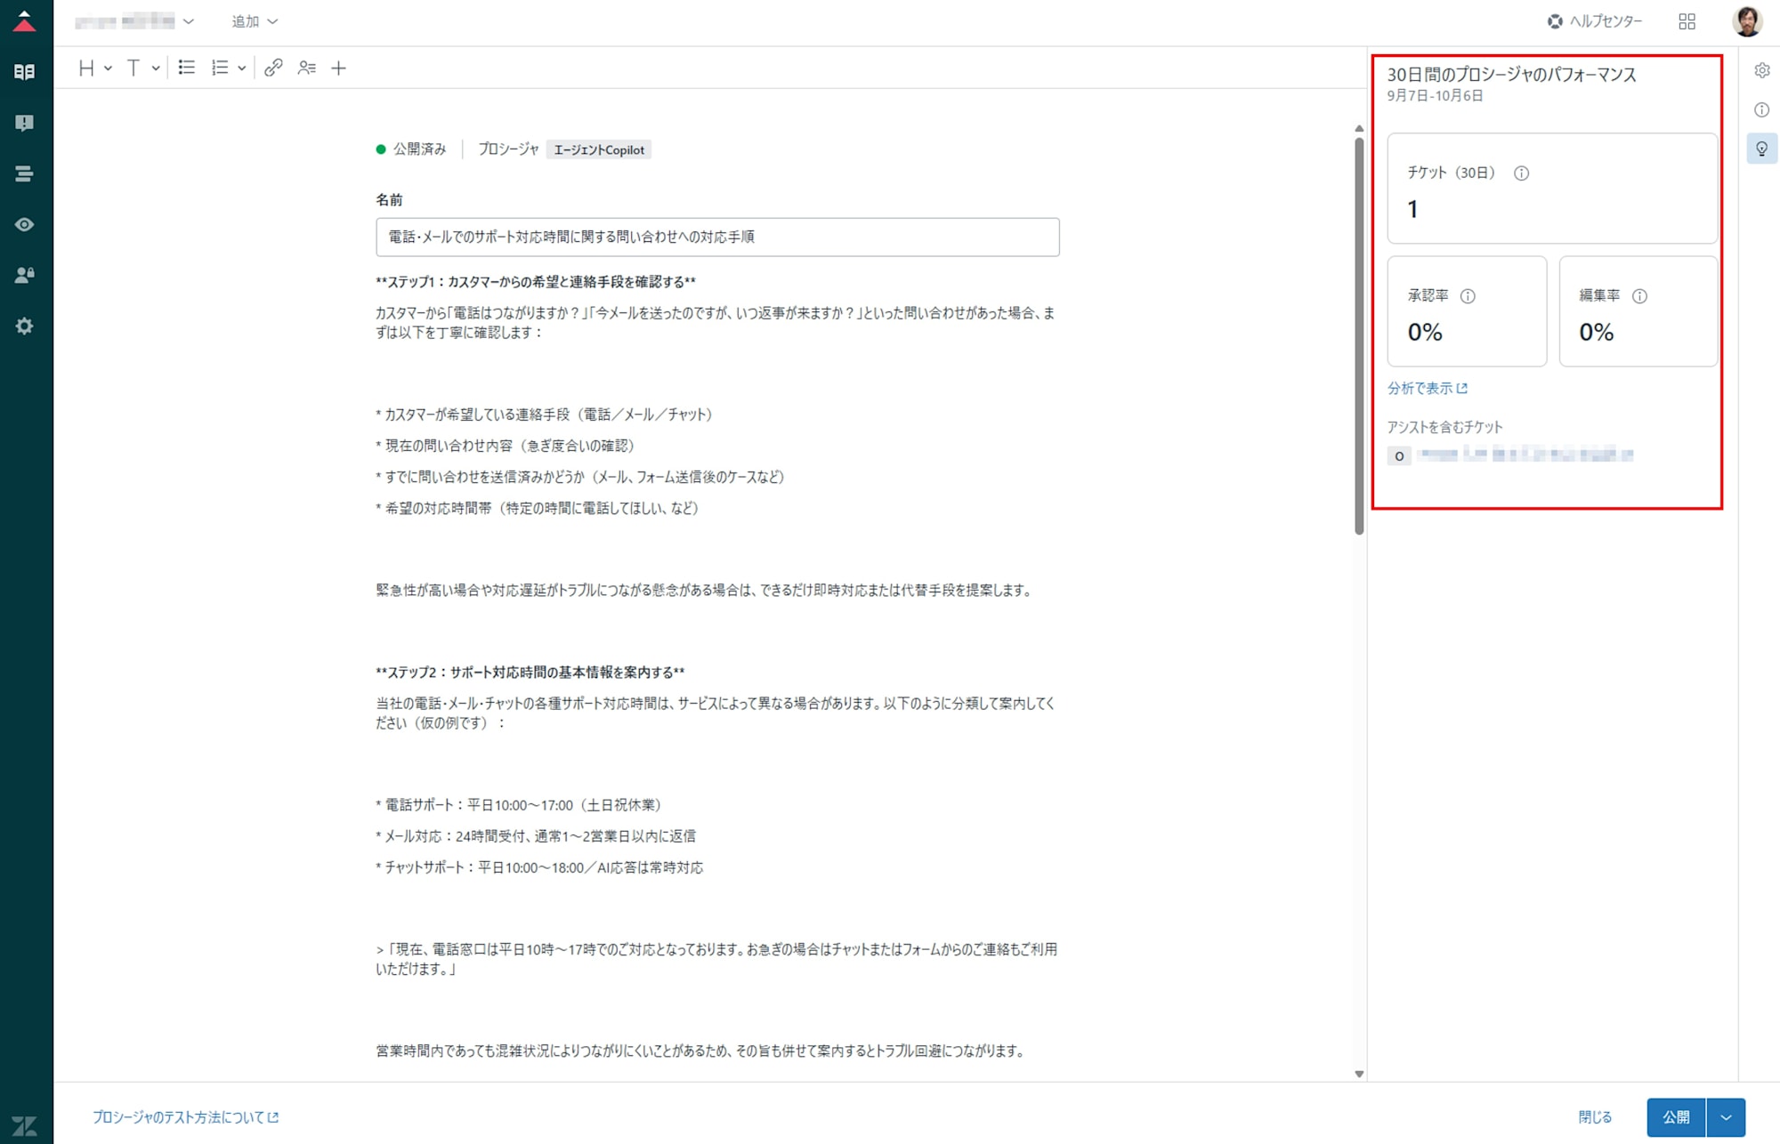This screenshot has height=1144, width=1780.
Task: Open the info icon in right sidebar
Action: (x=1761, y=109)
